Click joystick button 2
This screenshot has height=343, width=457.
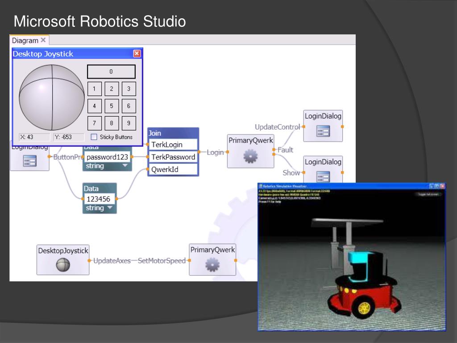(x=112, y=89)
